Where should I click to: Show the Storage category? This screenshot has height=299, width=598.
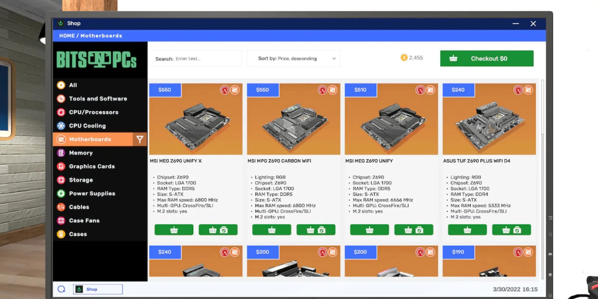pos(81,180)
